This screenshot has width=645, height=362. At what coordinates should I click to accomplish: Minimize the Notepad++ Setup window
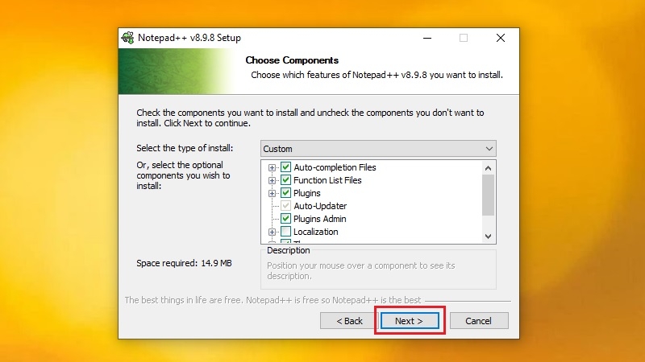[x=427, y=38]
